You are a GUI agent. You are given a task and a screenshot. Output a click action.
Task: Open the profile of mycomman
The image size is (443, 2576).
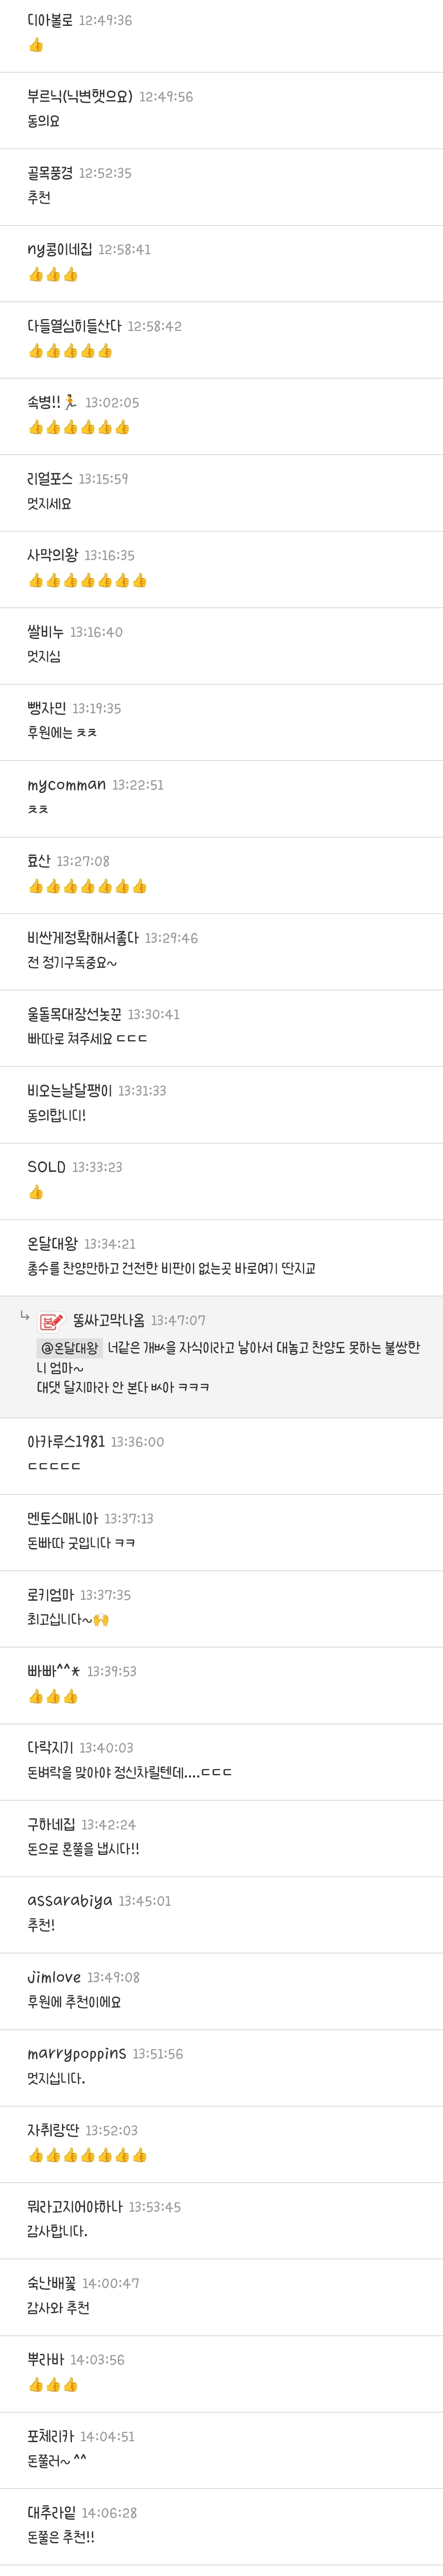pos(66,785)
